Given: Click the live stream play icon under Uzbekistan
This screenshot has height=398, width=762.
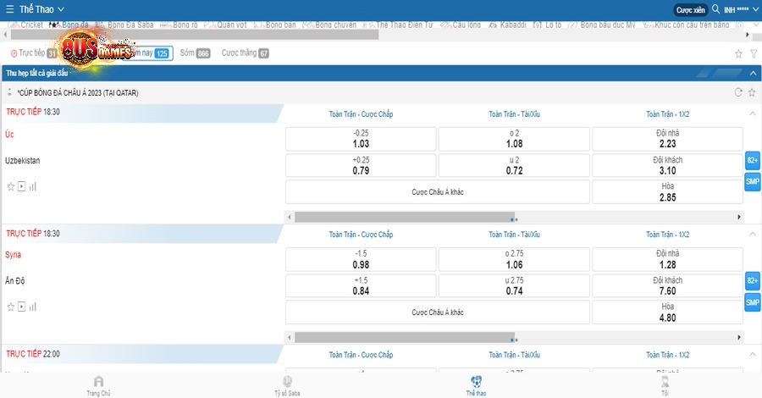Looking at the screenshot, I should 21,186.
